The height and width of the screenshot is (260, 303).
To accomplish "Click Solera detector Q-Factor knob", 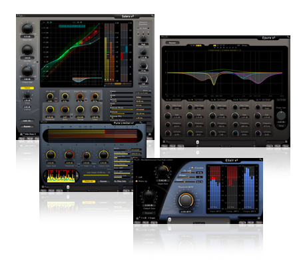I will tap(143, 79).
